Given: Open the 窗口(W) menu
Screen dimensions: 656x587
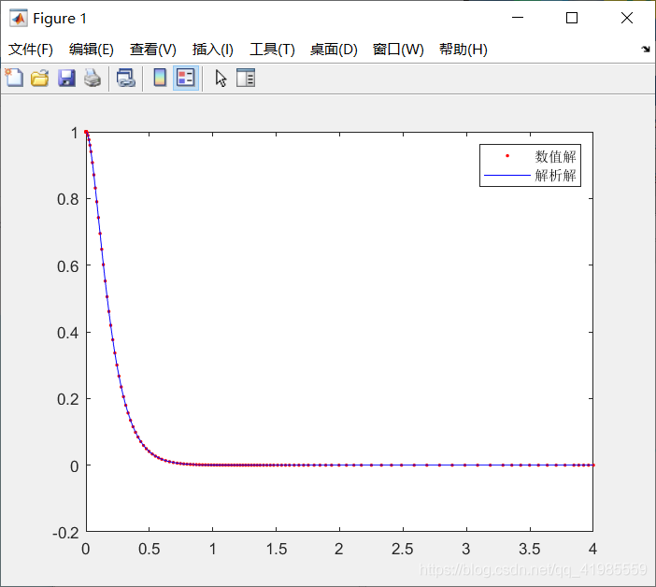Looking at the screenshot, I should click(398, 50).
